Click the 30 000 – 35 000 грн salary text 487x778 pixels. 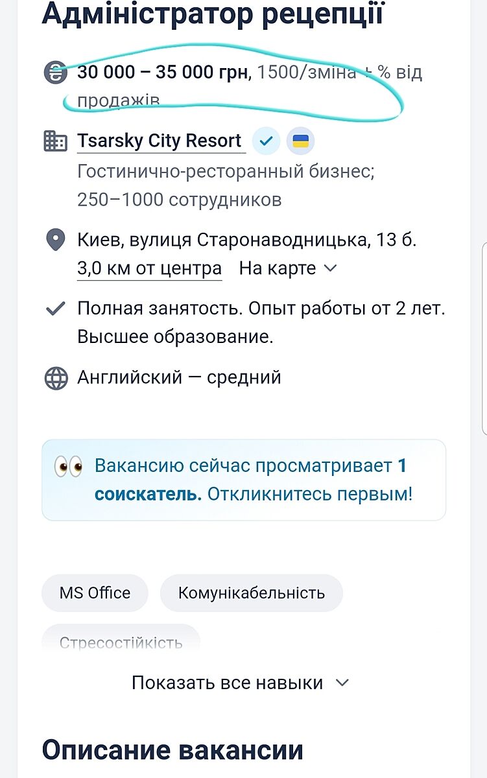point(163,72)
